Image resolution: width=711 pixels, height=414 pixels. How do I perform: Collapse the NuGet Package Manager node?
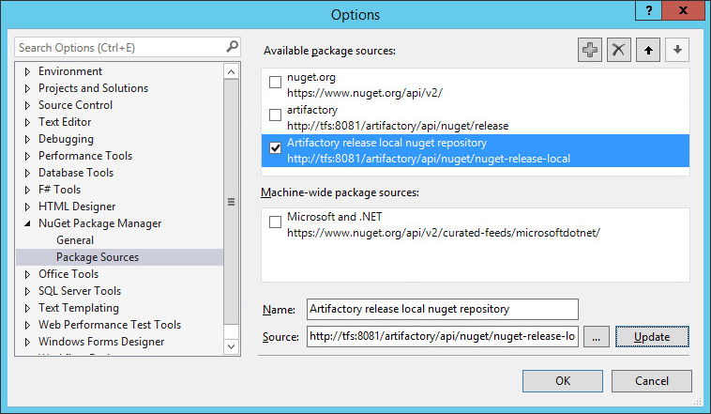(x=27, y=223)
